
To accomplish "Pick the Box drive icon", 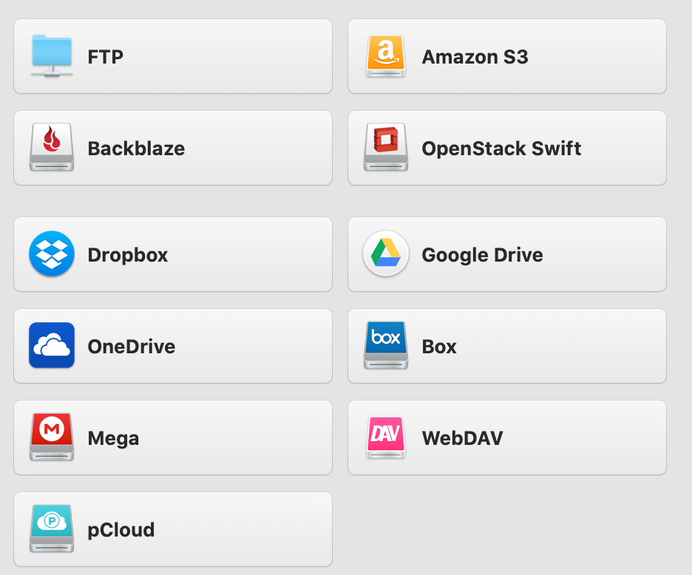I will [386, 345].
